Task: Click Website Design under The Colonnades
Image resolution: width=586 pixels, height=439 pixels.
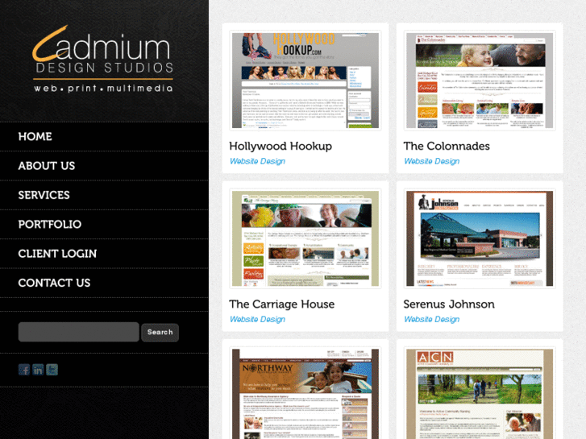Action: [x=432, y=161]
